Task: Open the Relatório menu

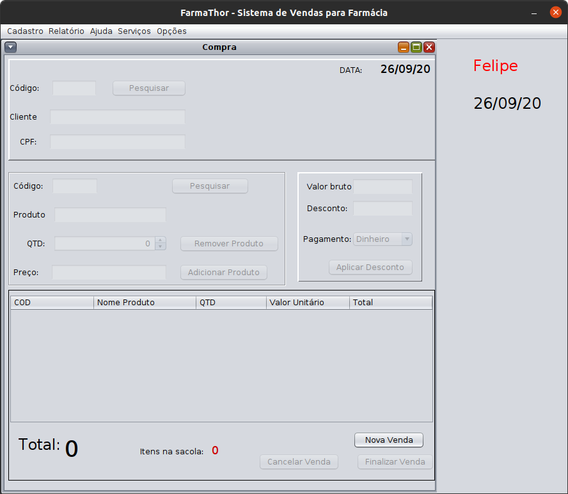Action: point(67,31)
